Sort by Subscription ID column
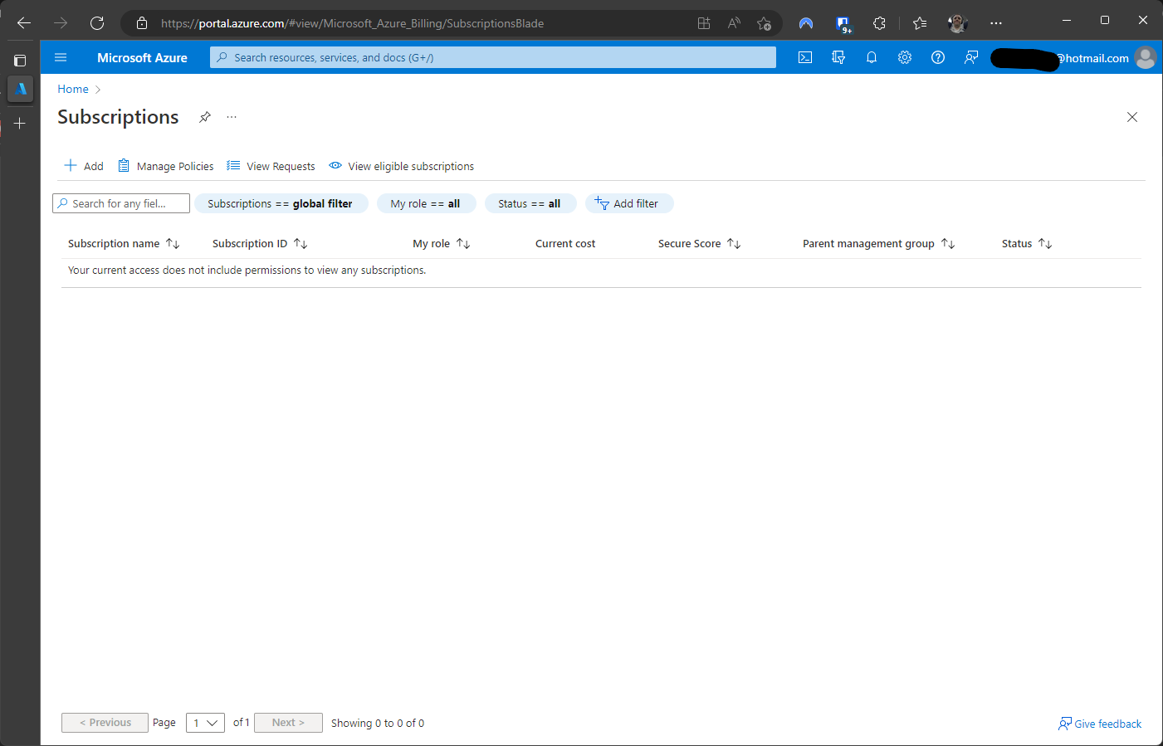The image size is (1163, 746). click(x=260, y=243)
